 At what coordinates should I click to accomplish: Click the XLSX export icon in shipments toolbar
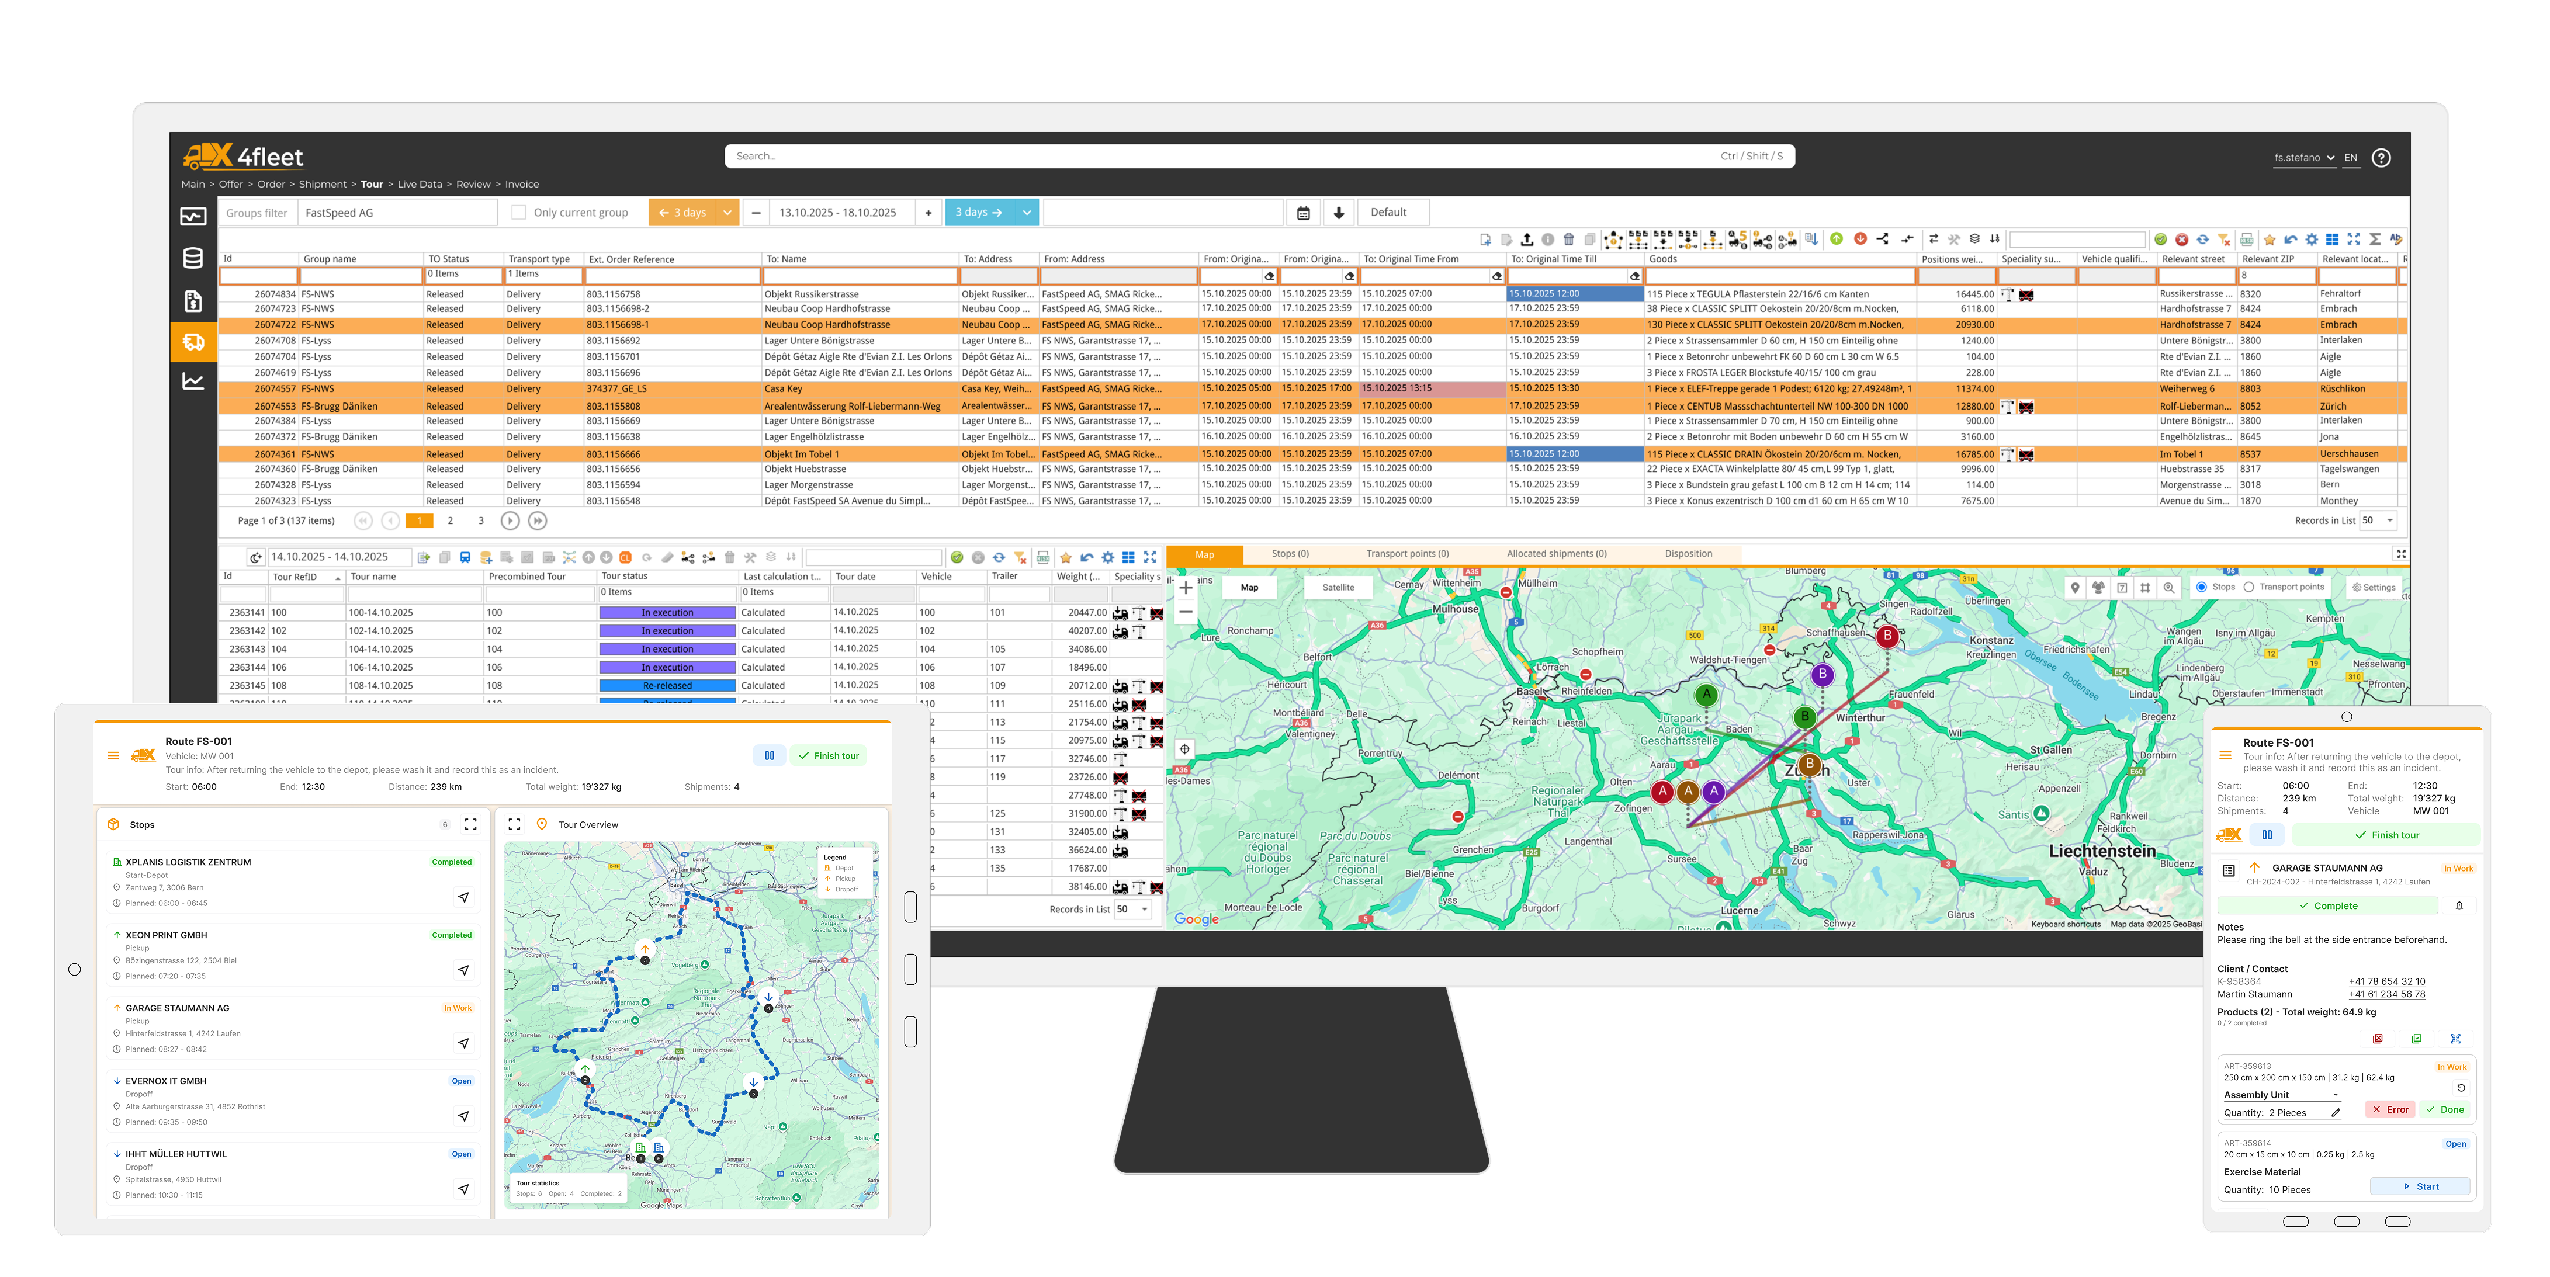2246,240
